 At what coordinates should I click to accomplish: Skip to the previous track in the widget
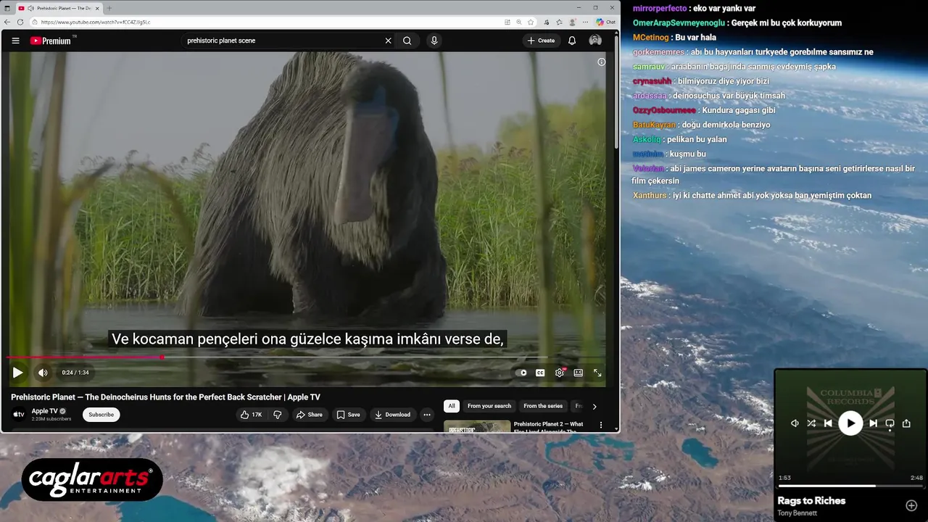(x=828, y=423)
